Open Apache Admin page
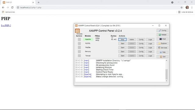195x110 pixels. (132, 39)
